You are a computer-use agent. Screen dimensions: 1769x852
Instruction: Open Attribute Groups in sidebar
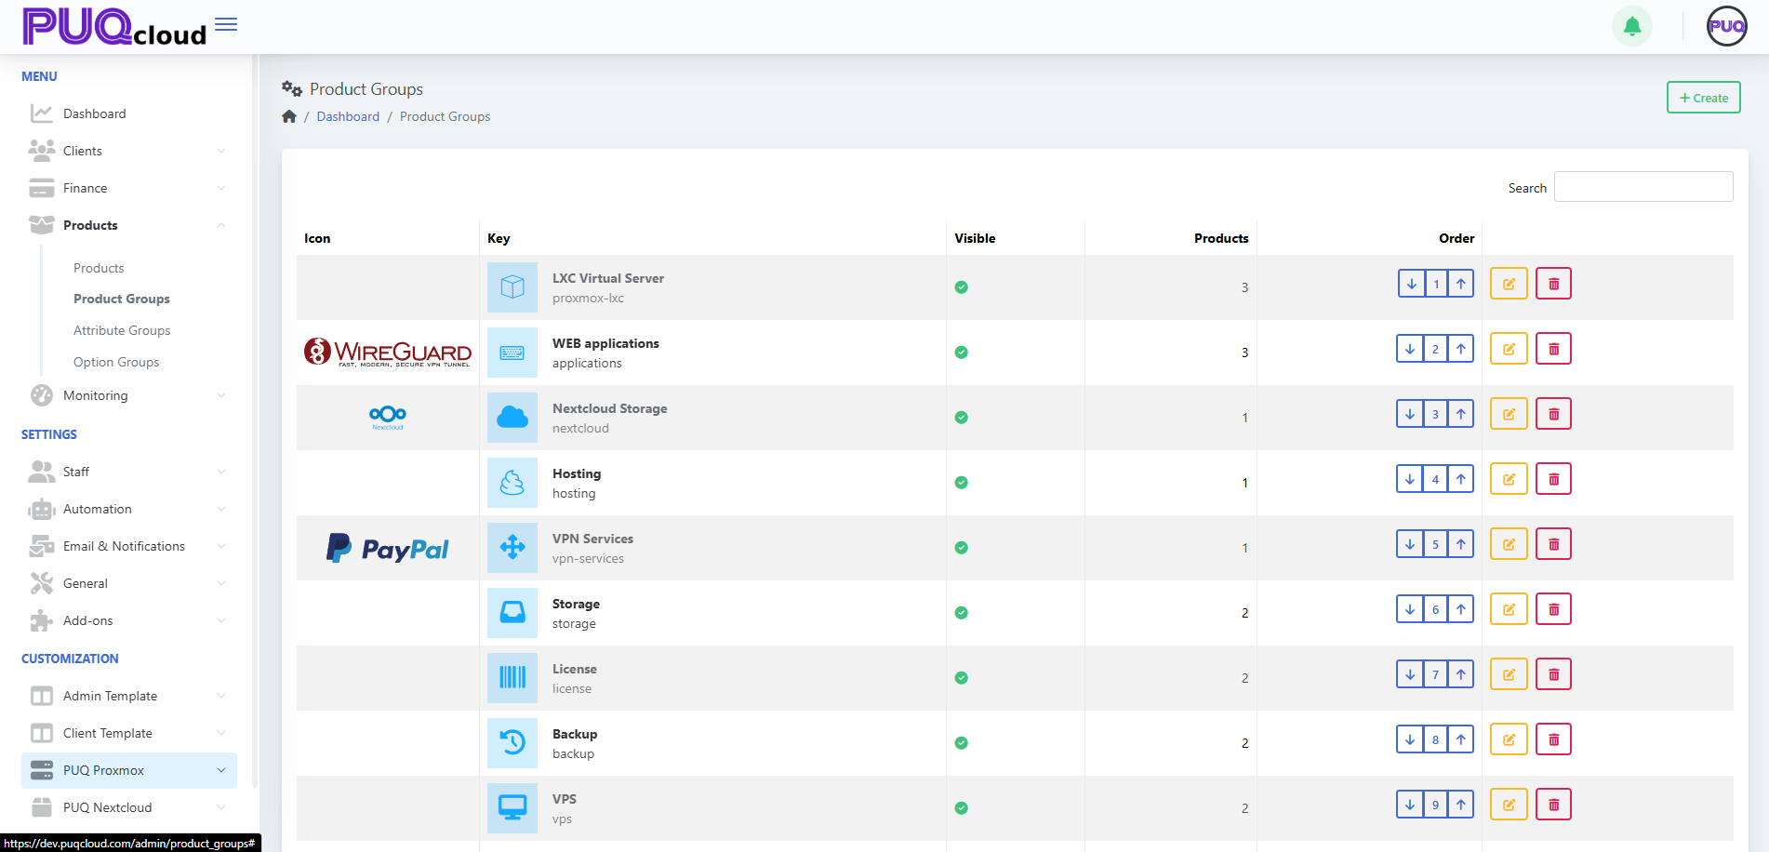(x=122, y=330)
